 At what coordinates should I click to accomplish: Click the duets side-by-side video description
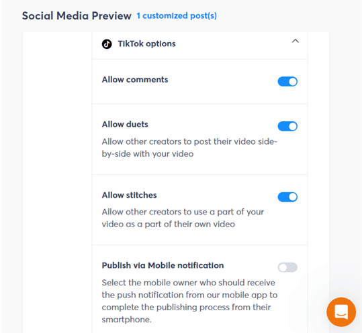point(189,147)
